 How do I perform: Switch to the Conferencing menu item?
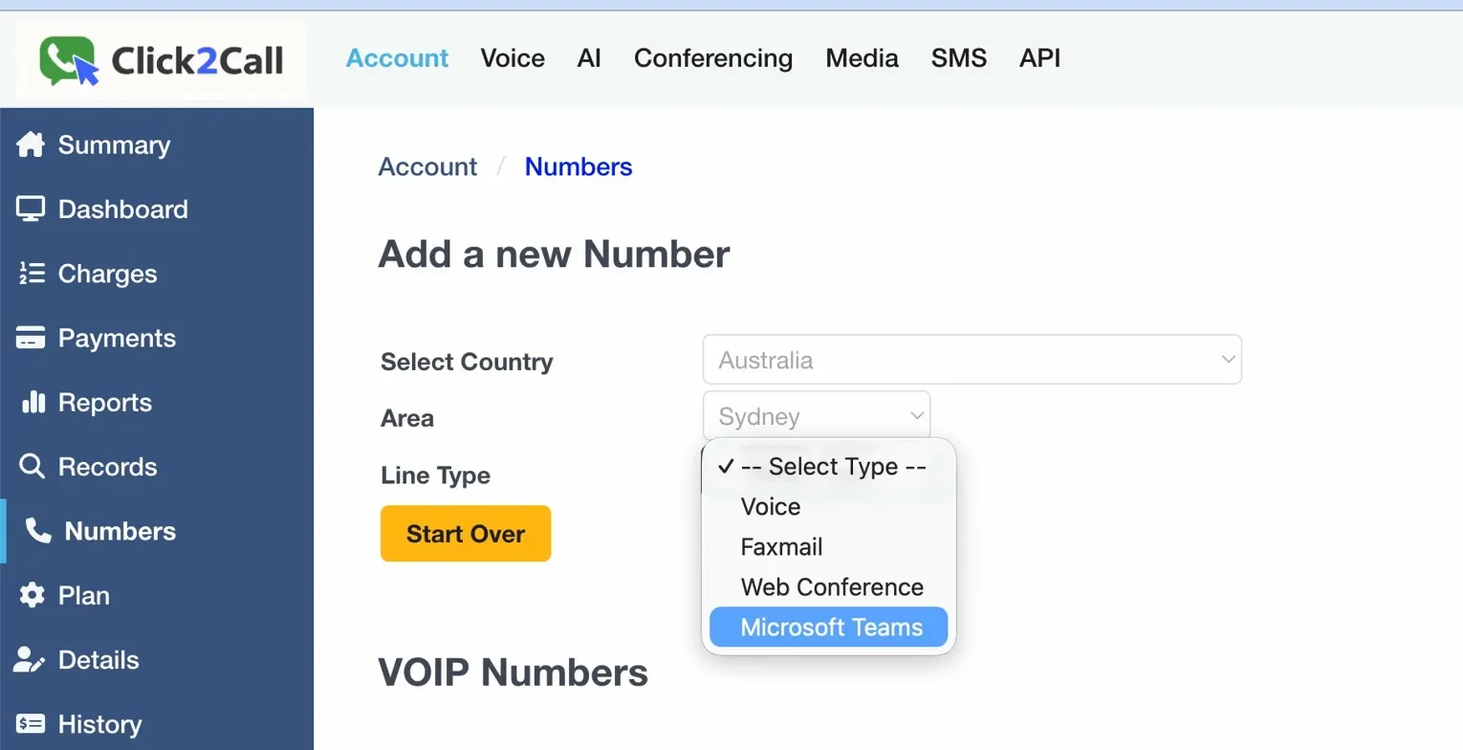[x=713, y=58]
